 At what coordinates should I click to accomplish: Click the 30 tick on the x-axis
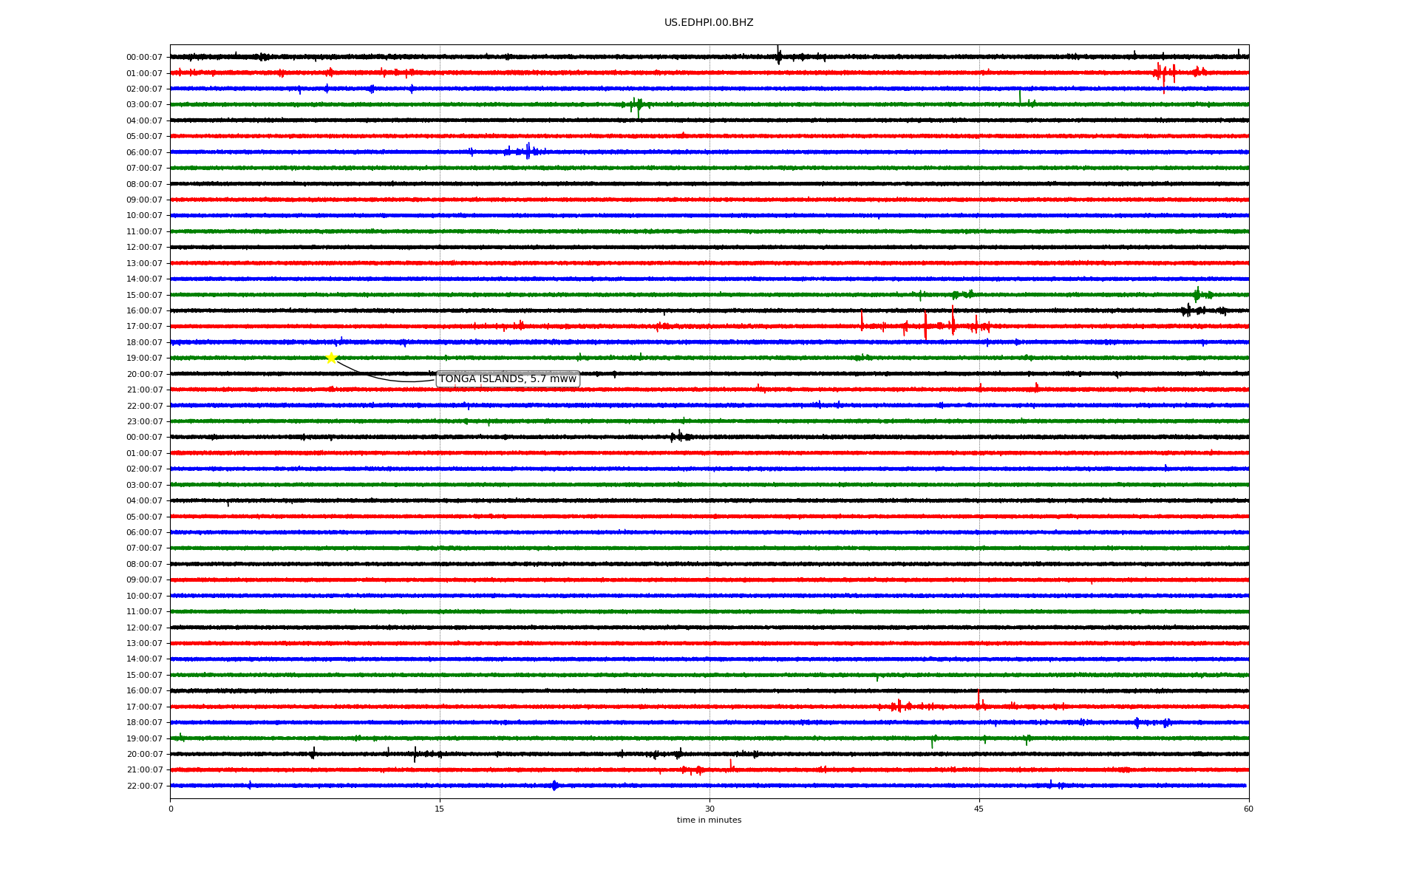(709, 809)
